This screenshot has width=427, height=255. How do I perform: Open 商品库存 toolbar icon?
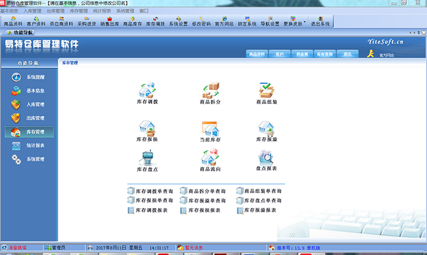(132, 21)
